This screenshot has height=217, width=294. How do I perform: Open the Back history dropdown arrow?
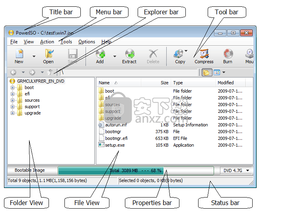(23, 72)
